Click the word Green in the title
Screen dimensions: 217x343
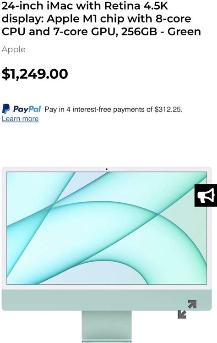tap(184, 32)
